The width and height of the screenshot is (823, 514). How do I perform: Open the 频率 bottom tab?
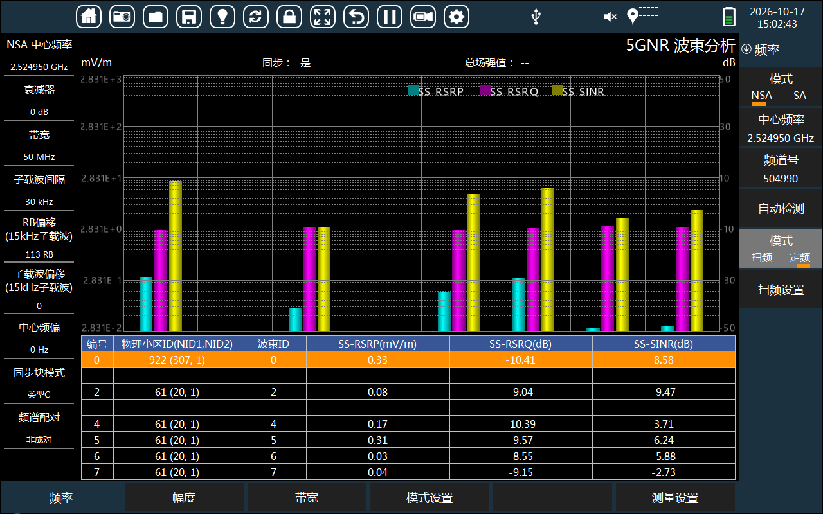[x=61, y=498]
